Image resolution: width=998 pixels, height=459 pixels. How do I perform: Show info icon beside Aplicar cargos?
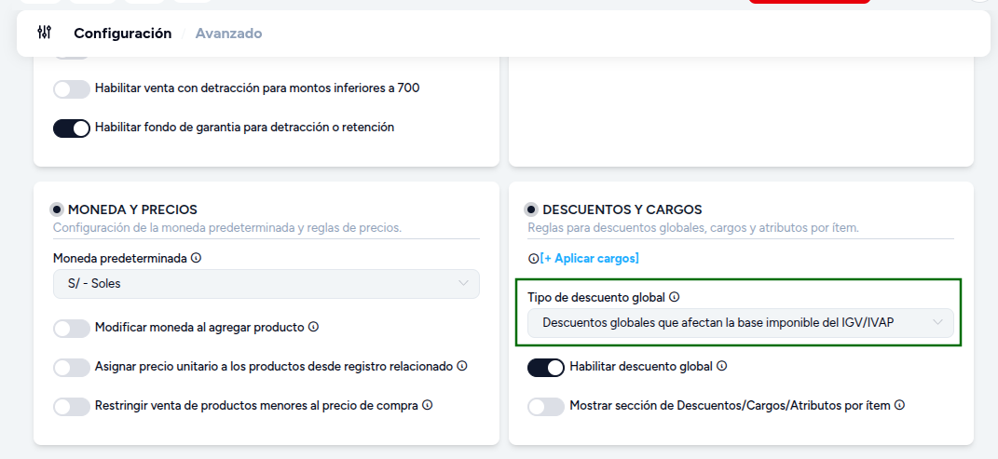tap(533, 259)
